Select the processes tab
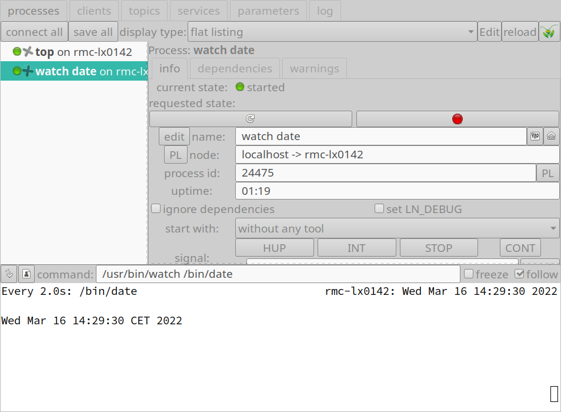The width and height of the screenshot is (561, 412). pos(34,11)
